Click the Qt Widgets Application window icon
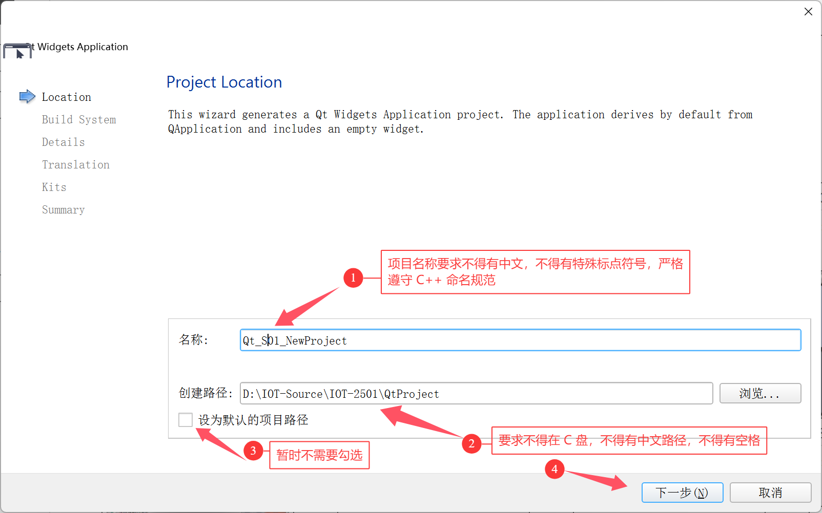 point(17,51)
